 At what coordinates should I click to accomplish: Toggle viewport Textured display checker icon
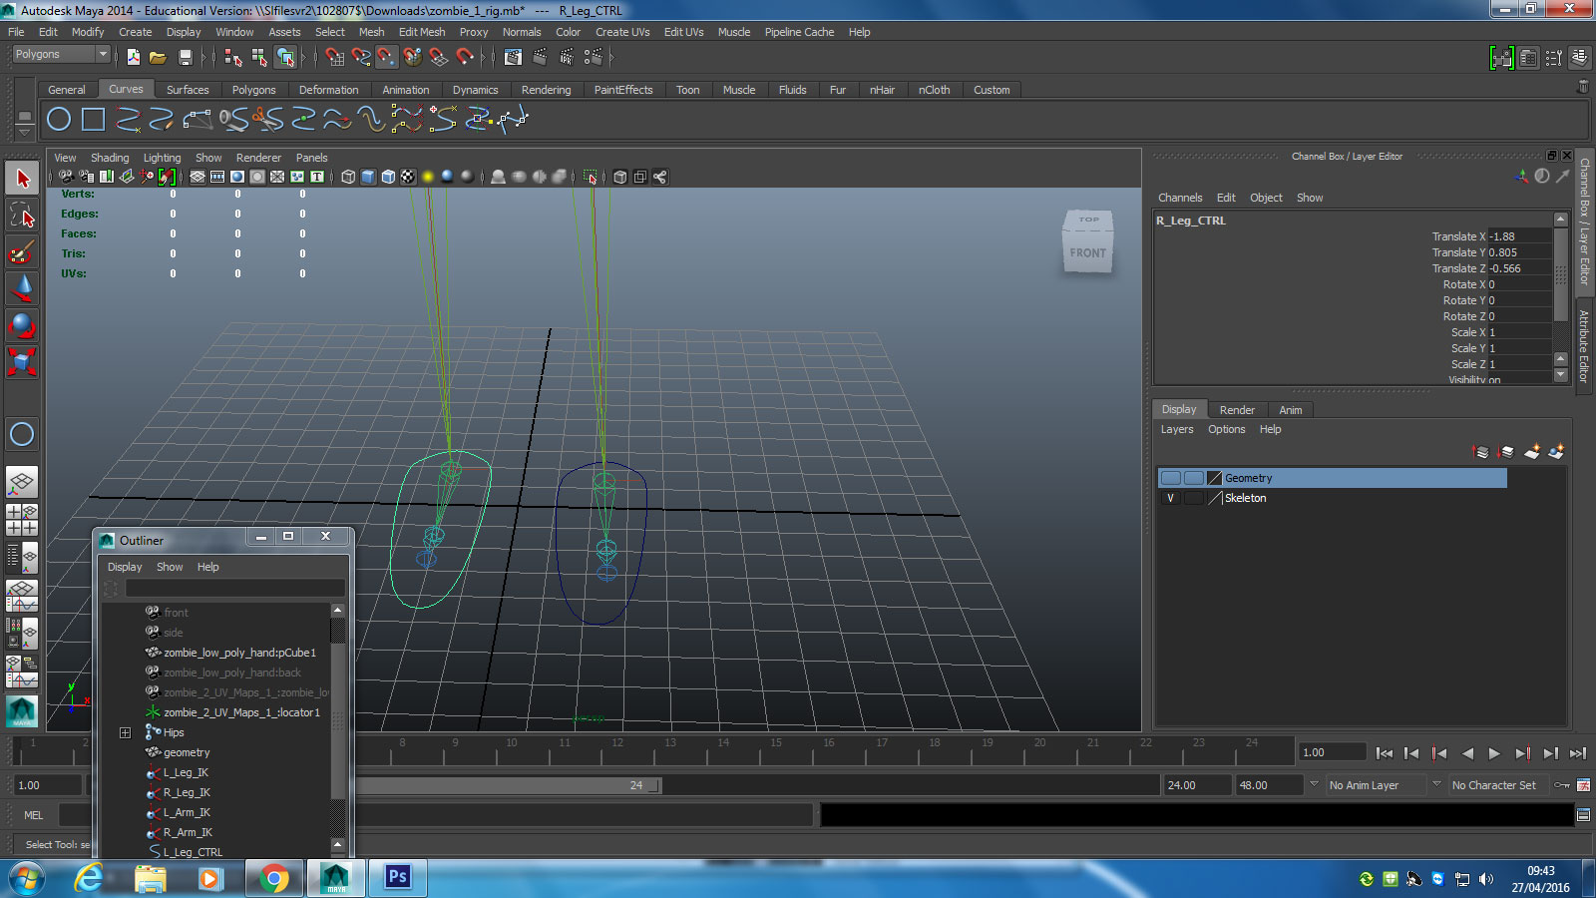click(x=408, y=177)
